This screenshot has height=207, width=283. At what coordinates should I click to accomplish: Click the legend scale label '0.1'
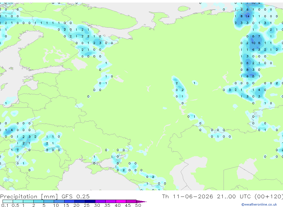[5, 205]
